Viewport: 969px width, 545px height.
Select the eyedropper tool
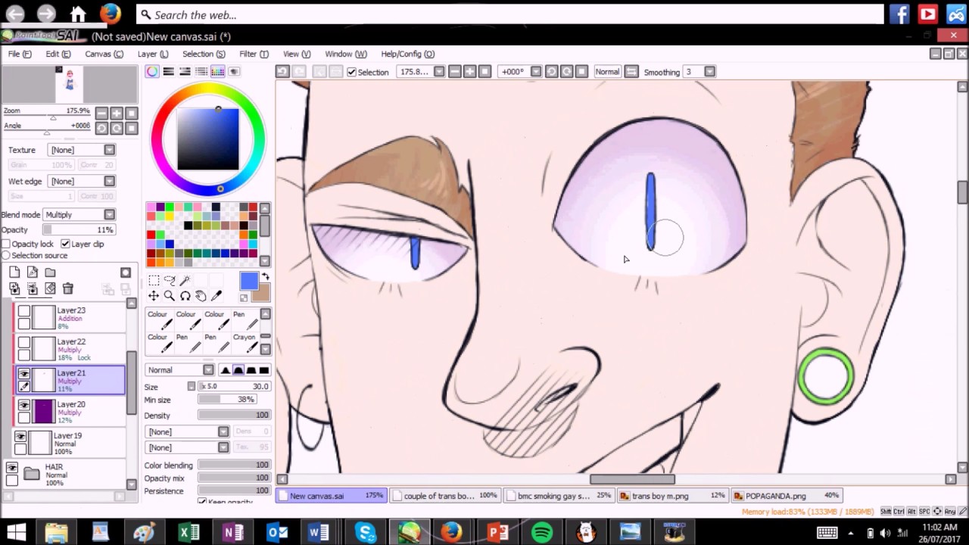pos(217,296)
